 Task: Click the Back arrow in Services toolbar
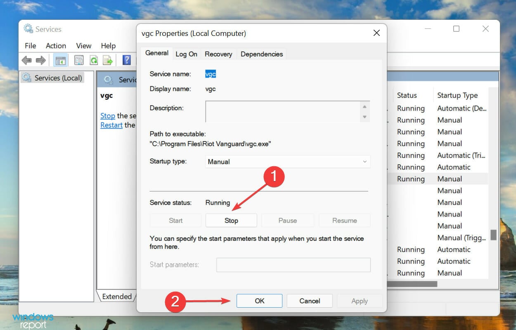pos(27,61)
